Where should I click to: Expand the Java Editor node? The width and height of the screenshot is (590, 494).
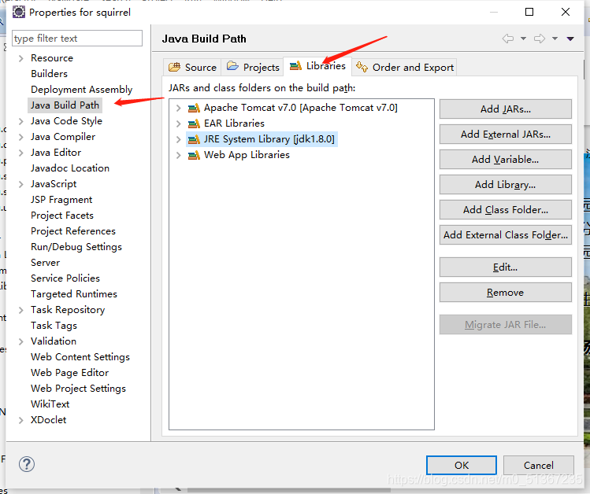click(x=21, y=153)
